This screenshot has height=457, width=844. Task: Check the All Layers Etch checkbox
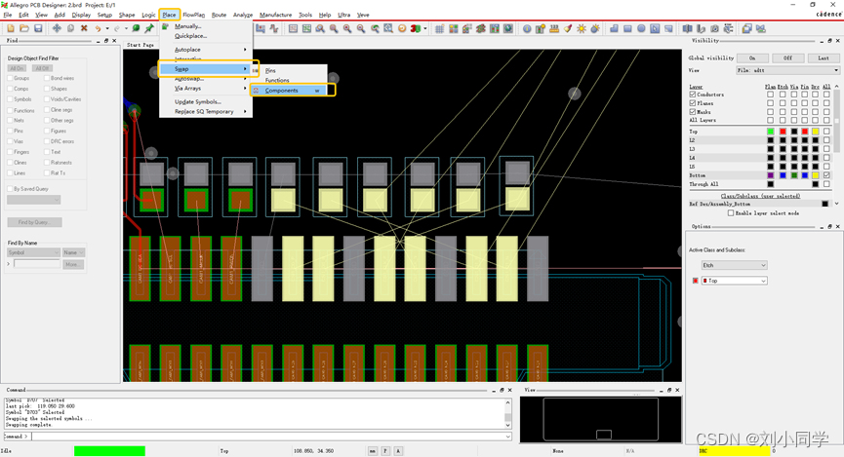click(783, 120)
